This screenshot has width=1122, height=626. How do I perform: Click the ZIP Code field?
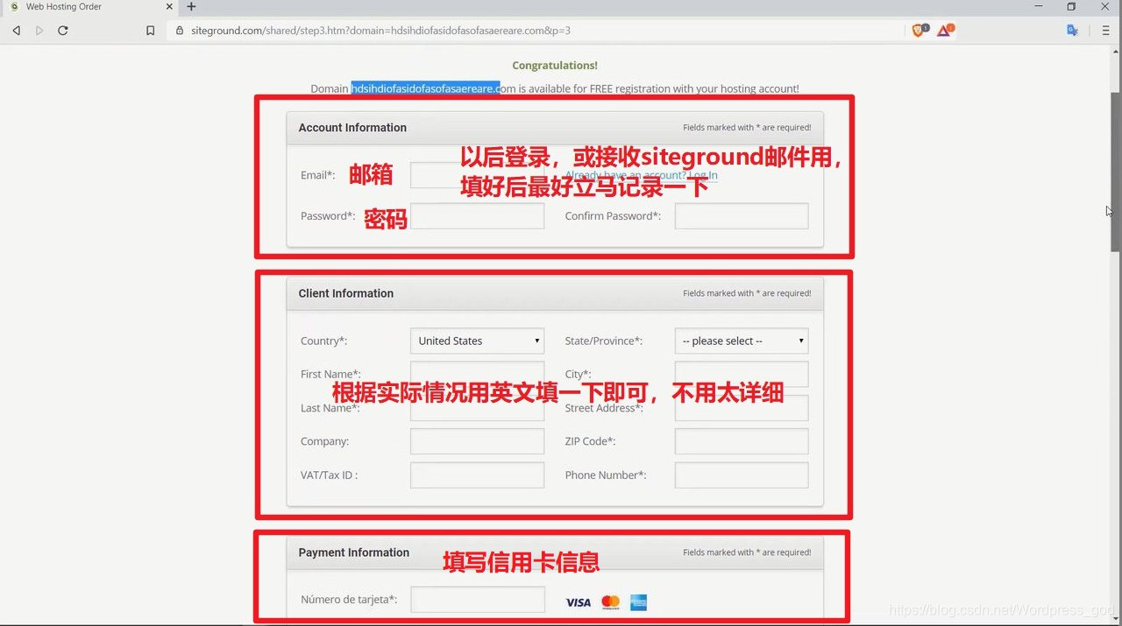[742, 441]
